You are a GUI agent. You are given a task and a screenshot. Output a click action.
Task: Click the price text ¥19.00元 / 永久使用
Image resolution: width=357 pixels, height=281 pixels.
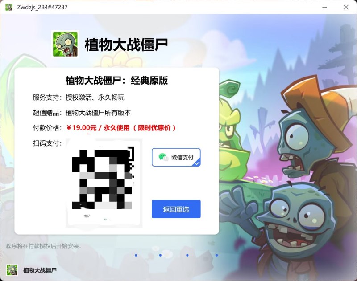coord(98,128)
